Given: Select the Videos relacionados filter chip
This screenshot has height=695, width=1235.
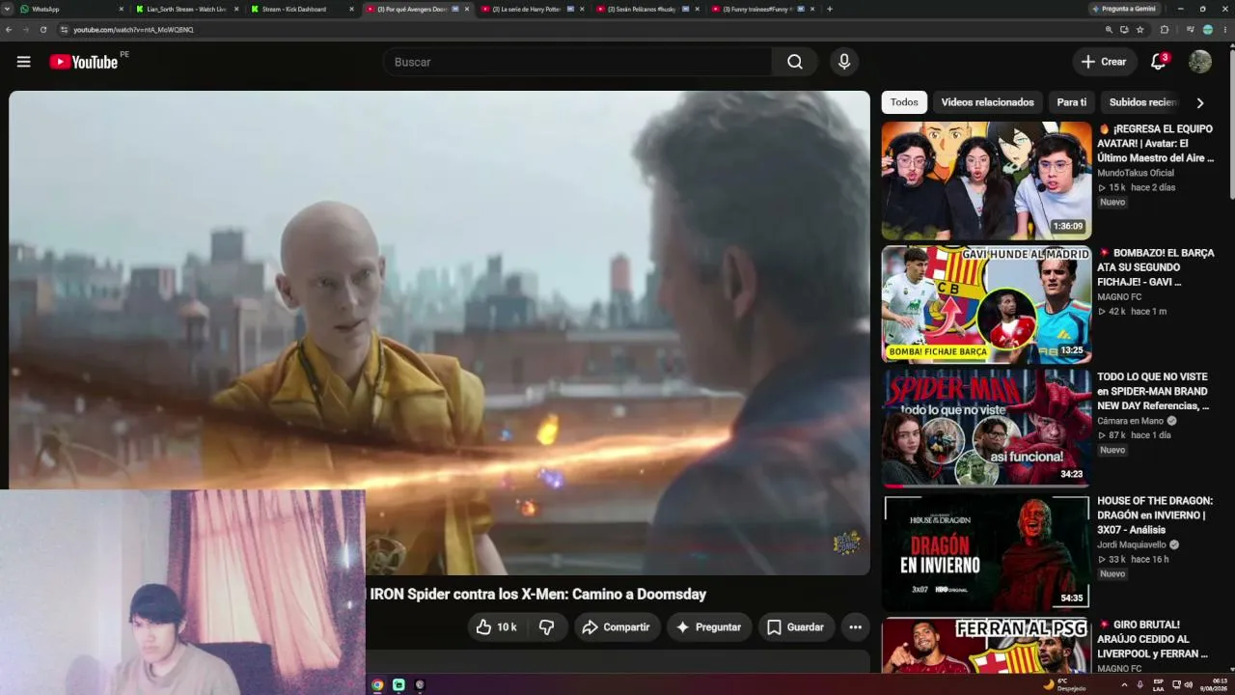Looking at the screenshot, I should pyautogui.click(x=987, y=102).
